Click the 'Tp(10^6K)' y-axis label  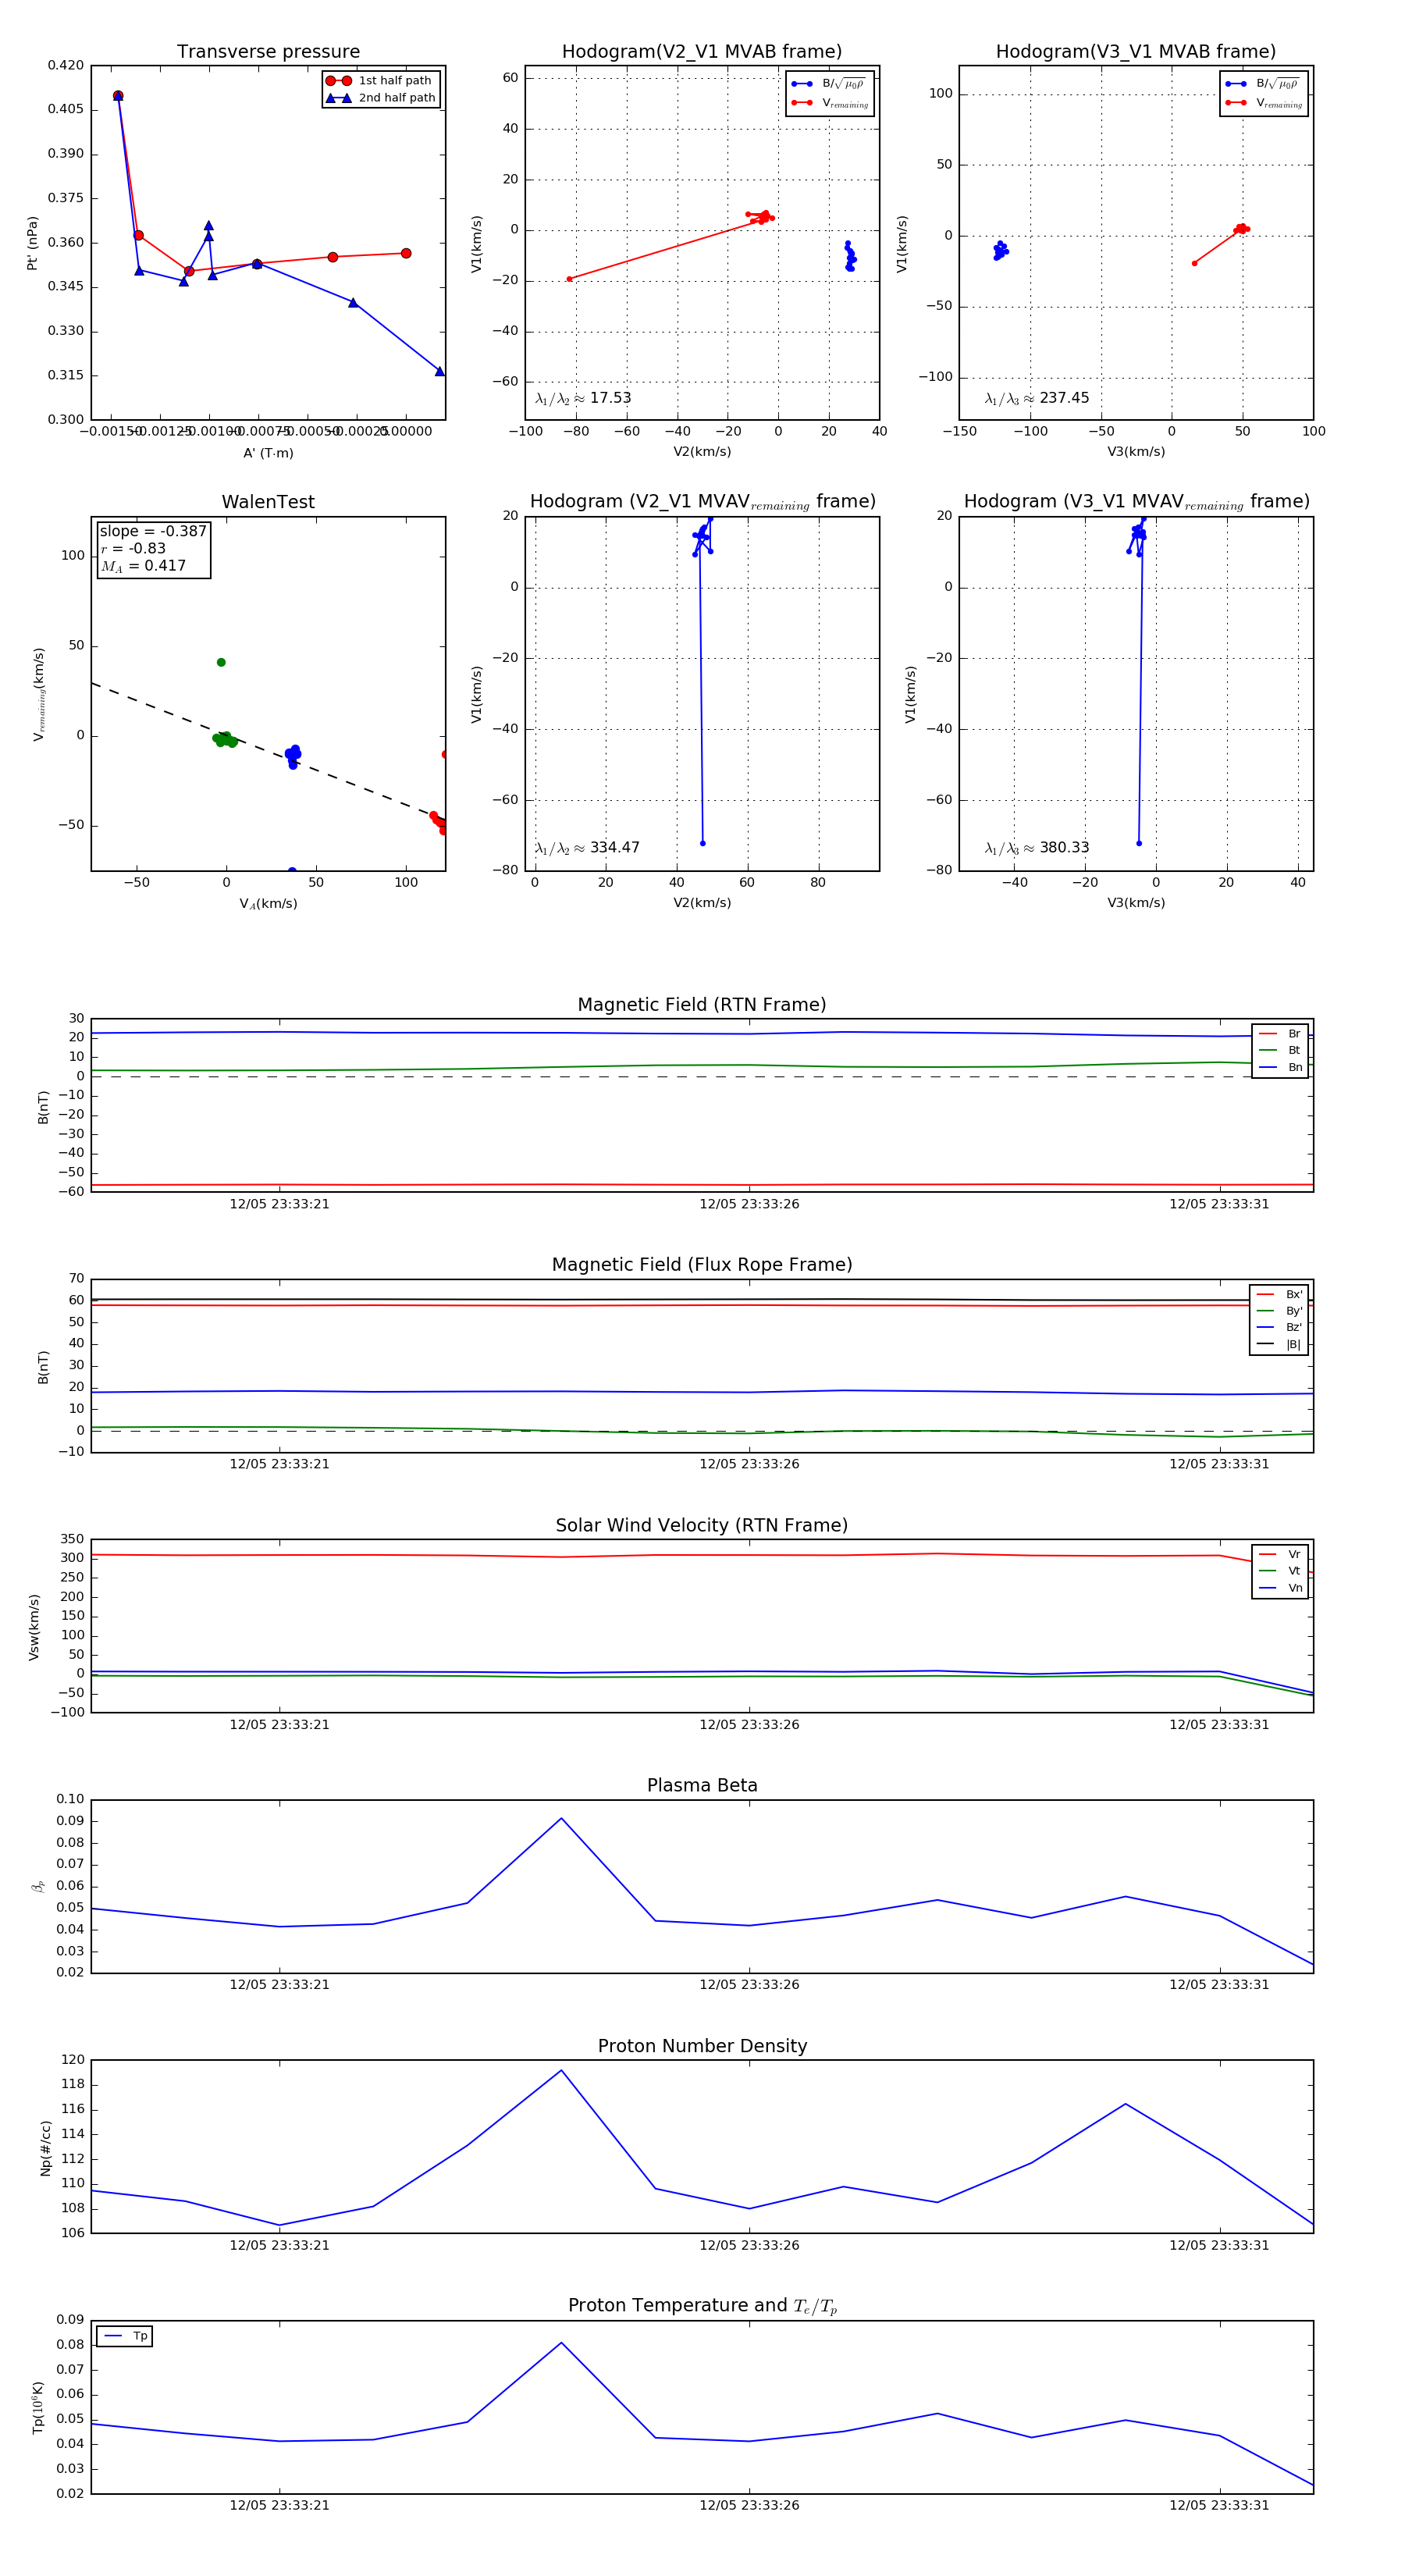pyautogui.click(x=38, y=2407)
